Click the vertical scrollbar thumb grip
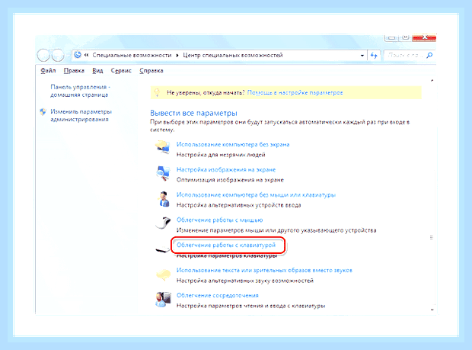 pyautogui.click(x=432, y=238)
